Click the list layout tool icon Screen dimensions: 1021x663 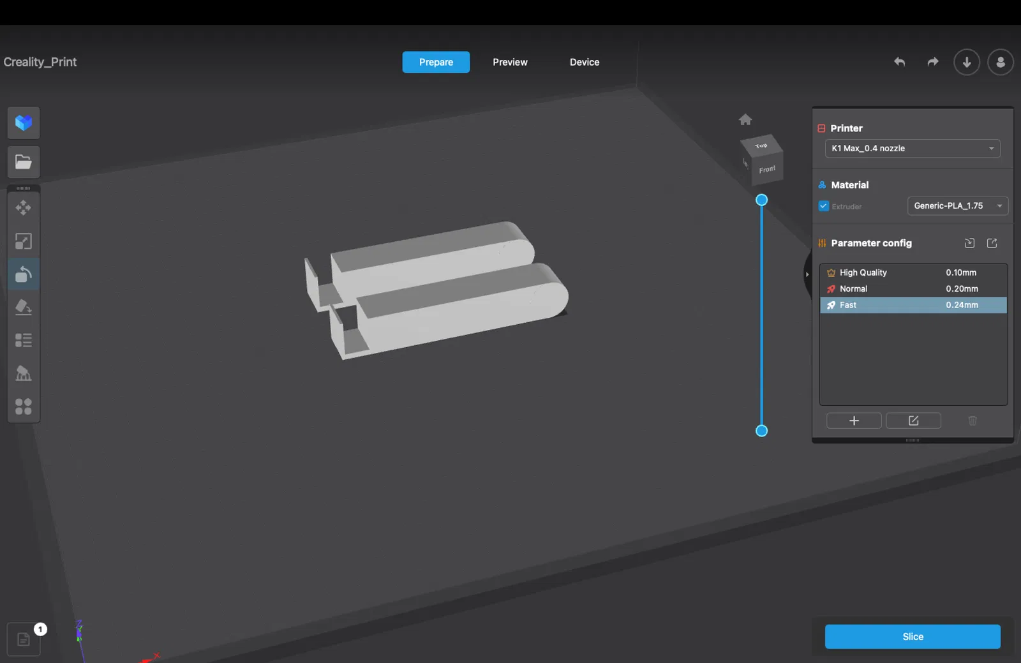(24, 340)
